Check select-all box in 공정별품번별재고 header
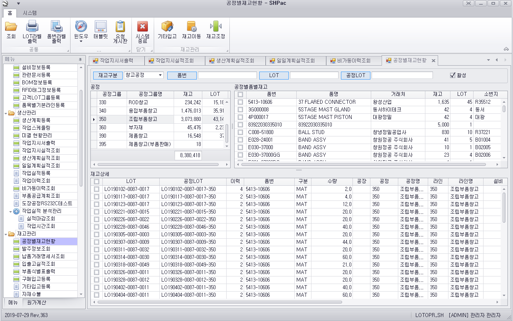The width and height of the screenshot is (513, 321). (x=240, y=94)
